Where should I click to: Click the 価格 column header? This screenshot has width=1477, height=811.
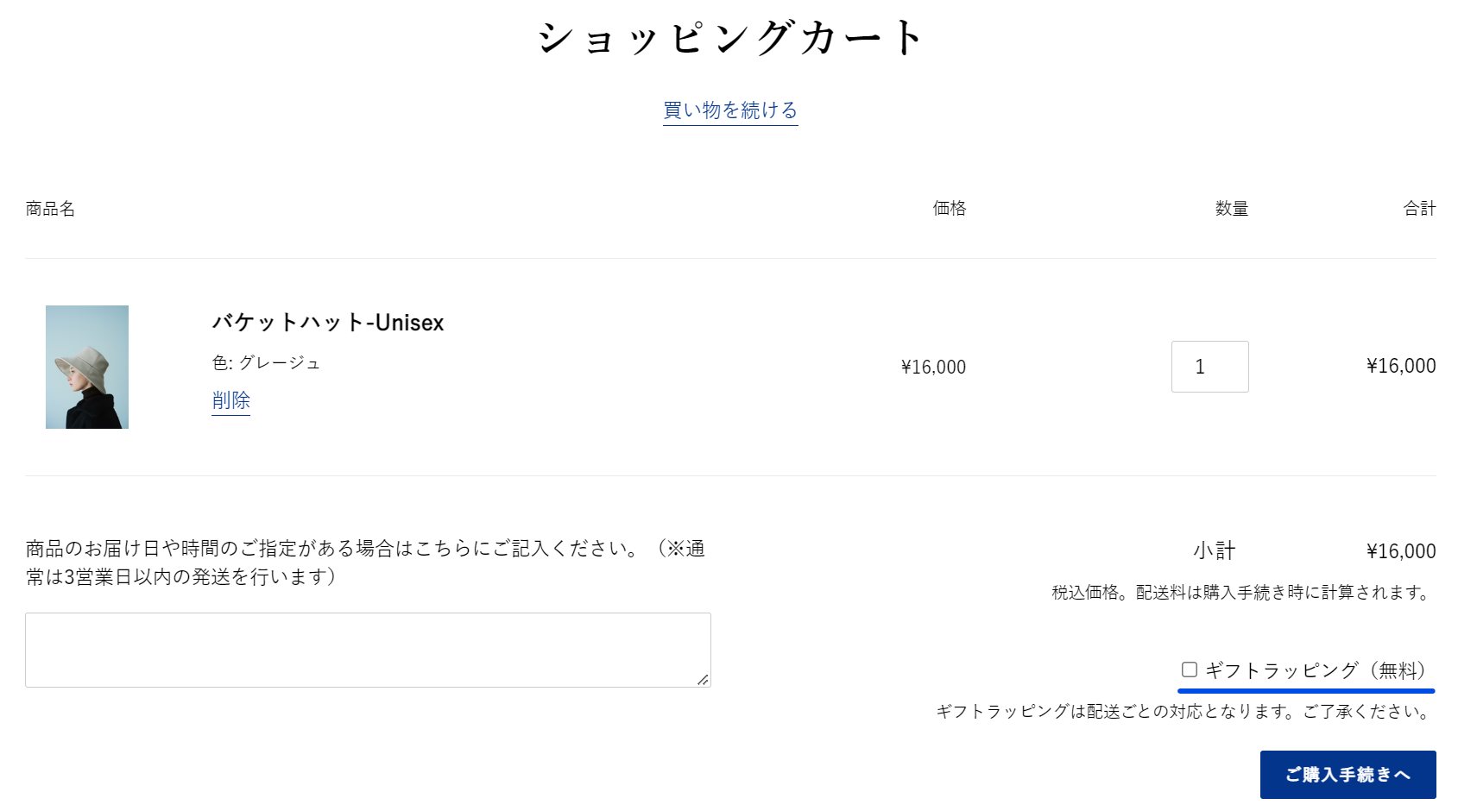pyautogui.click(x=950, y=209)
